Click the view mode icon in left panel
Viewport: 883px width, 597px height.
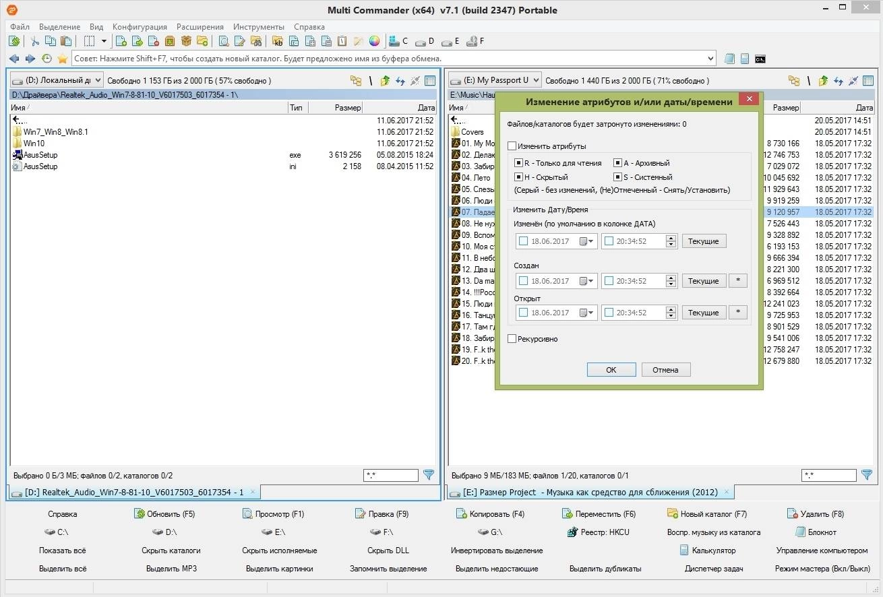pos(430,81)
